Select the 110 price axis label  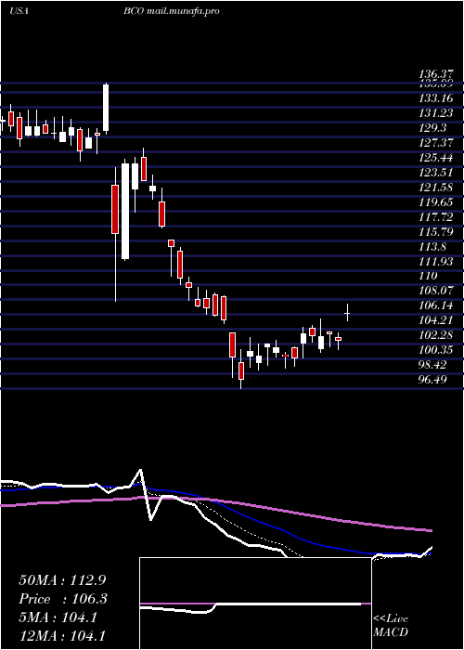429,276
